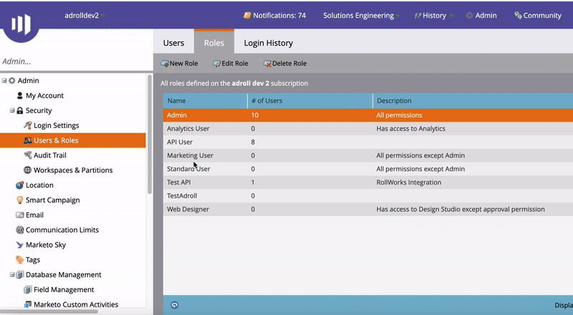Open Notifications: 74 in top bar
Screen dimensions: 573x315
[274, 15]
